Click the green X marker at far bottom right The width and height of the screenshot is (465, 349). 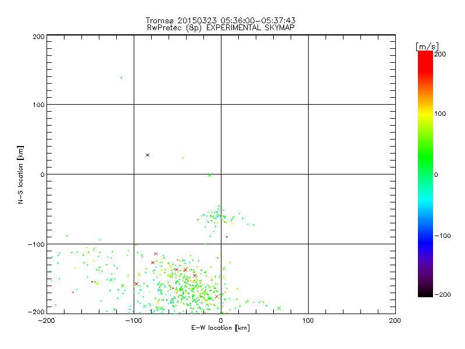[279, 308]
